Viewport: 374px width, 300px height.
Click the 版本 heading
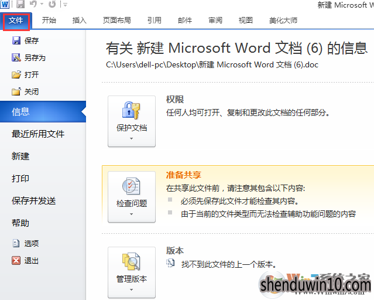(175, 251)
